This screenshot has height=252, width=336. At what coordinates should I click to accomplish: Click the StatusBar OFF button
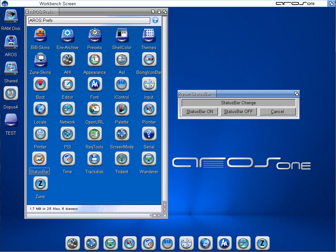click(x=239, y=111)
